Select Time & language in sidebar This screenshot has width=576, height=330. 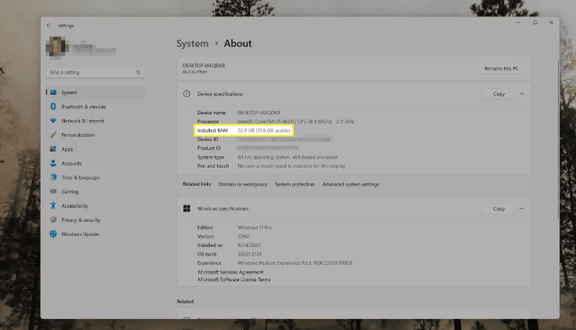80,177
